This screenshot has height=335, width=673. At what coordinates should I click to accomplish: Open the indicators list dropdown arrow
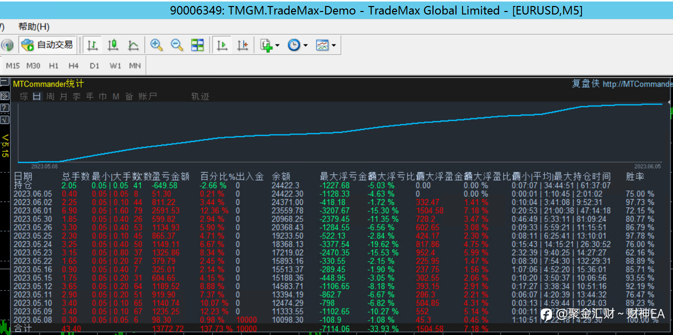click(277, 45)
